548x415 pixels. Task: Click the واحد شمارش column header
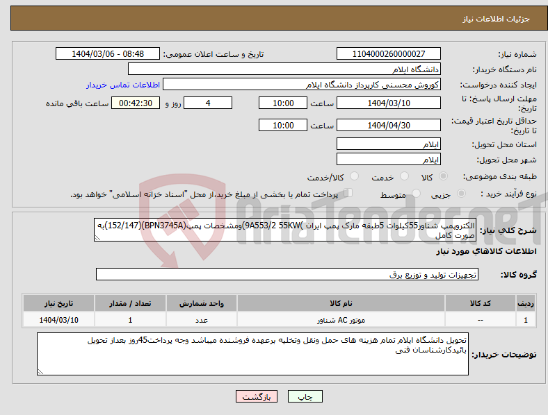202,303
